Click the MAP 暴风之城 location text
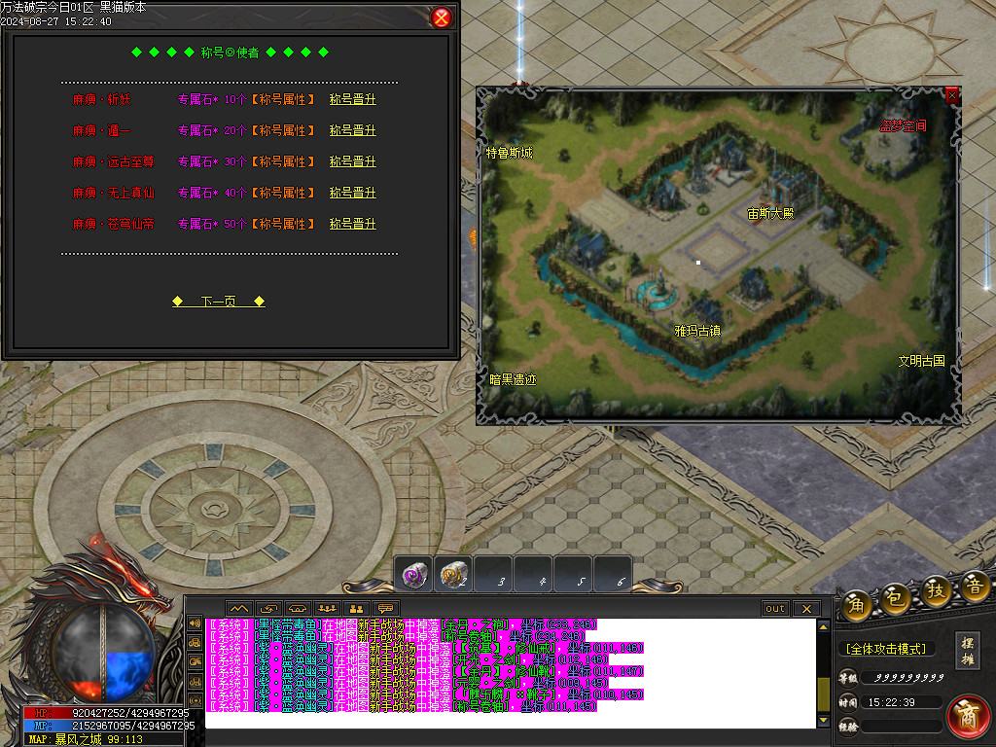The height and width of the screenshot is (747, 996). click(86, 739)
